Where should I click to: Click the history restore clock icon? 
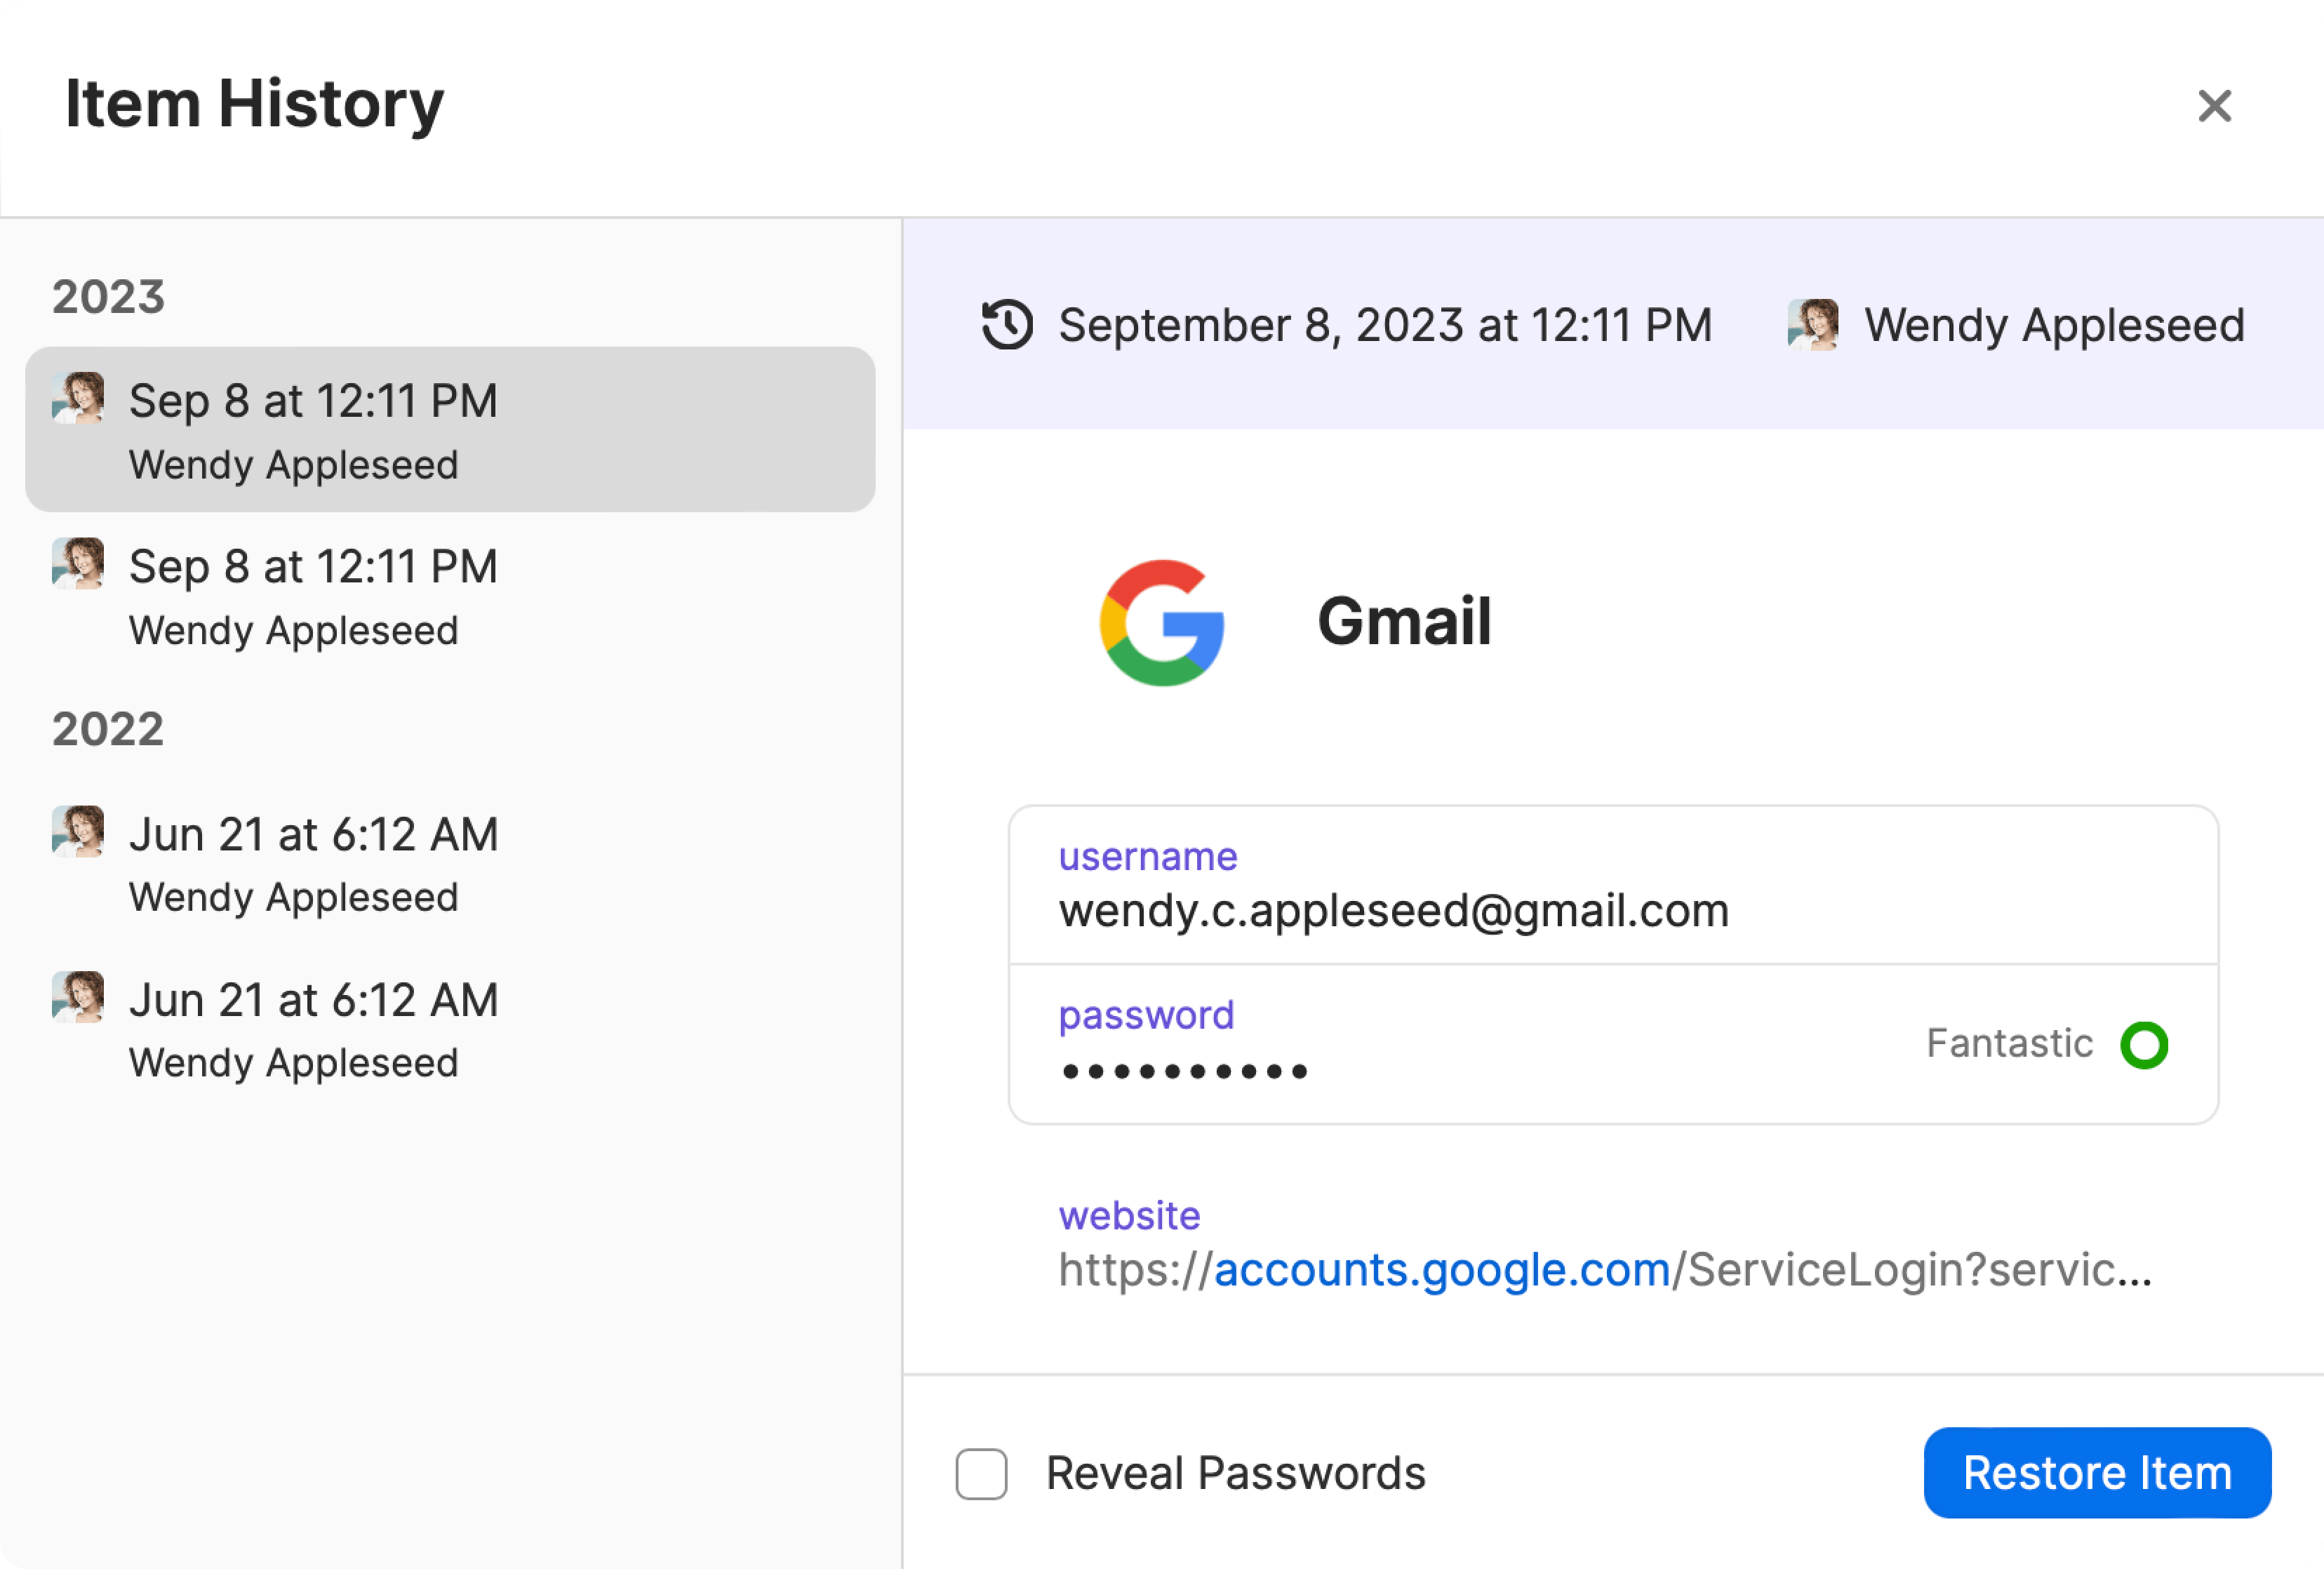1006,324
